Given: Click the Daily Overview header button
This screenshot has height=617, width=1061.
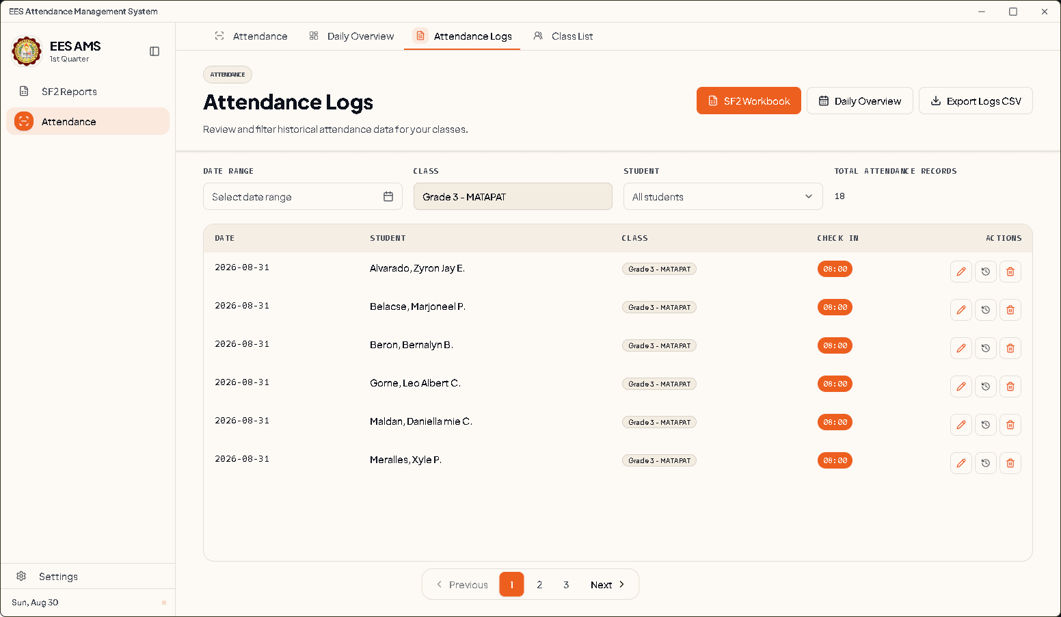Looking at the screenshot, I should 860,101.
